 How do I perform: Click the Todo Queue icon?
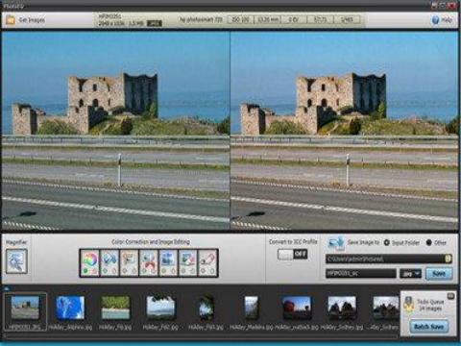tap(409, 305)
